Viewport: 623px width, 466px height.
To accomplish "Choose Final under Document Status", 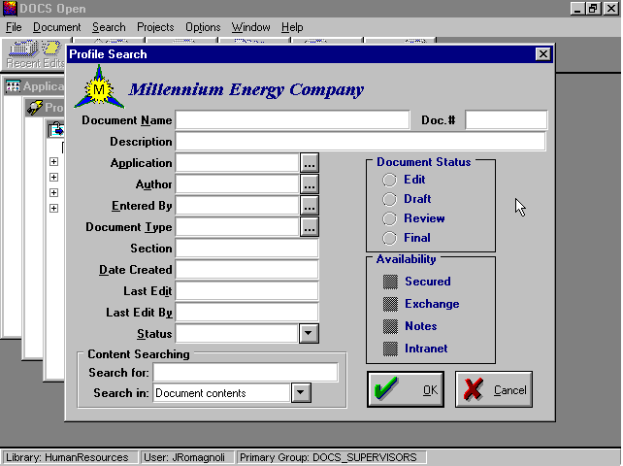I will coord(389,238).
